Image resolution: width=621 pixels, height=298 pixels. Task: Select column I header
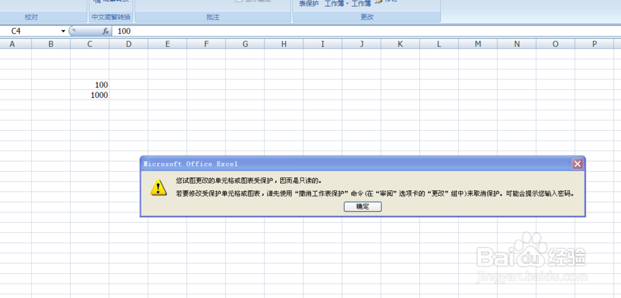(x=323, y=44)
